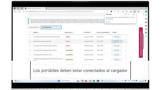Open the Outlook icon in the Edge sidebar
Screen dimensions: 161x90
pyautogui.click(x=146, y=32)
